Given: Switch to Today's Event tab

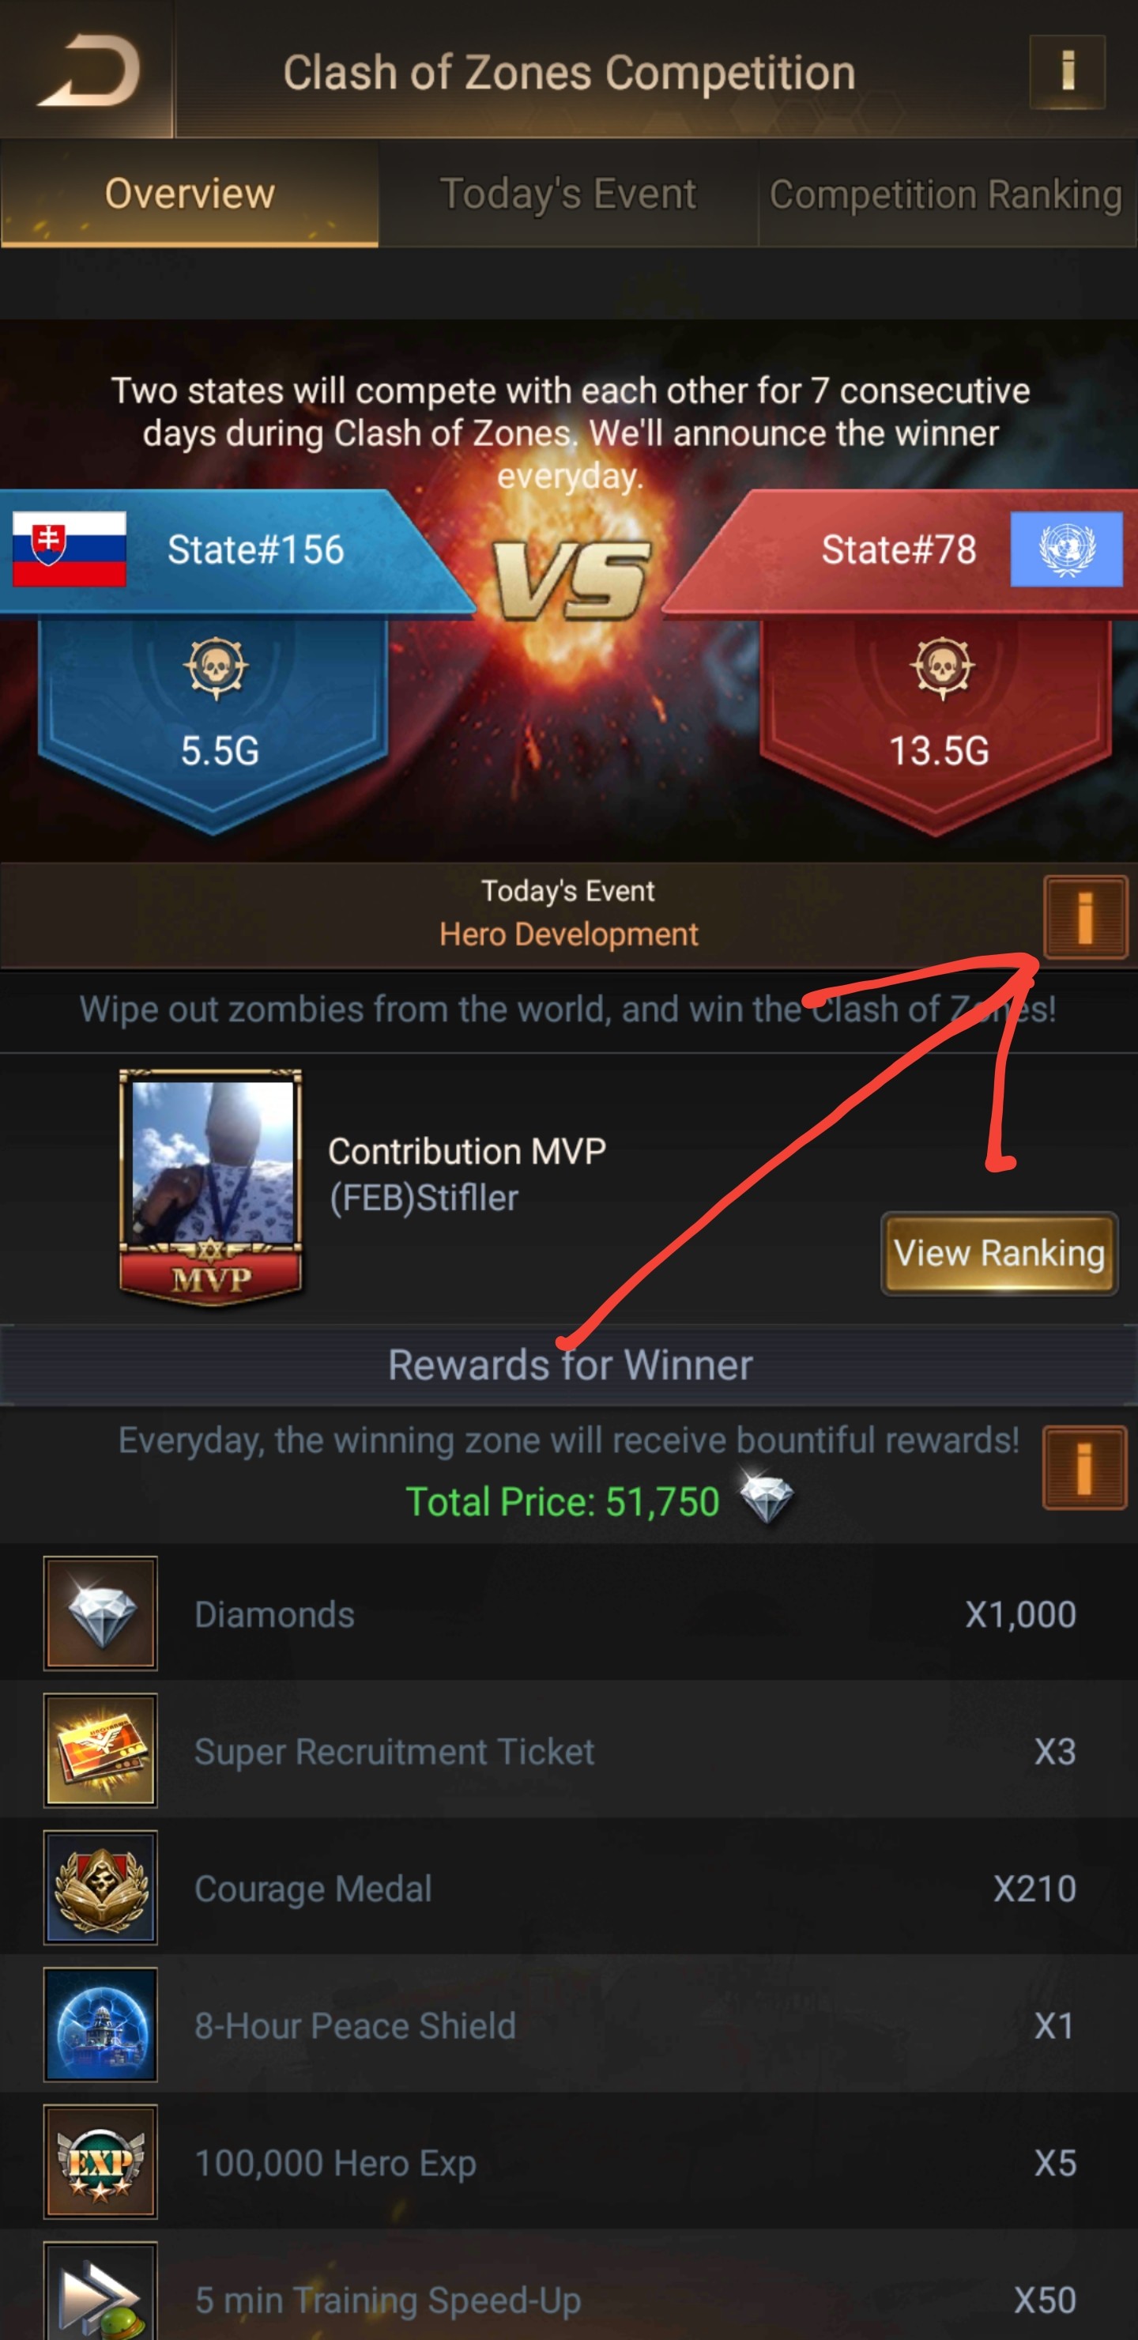Looking at the screenshot, I should click(x=567, y=194).
